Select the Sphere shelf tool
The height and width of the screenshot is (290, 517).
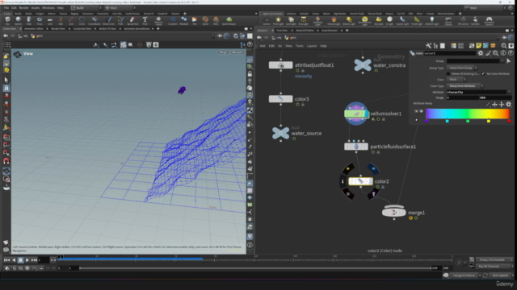point(18,21)
